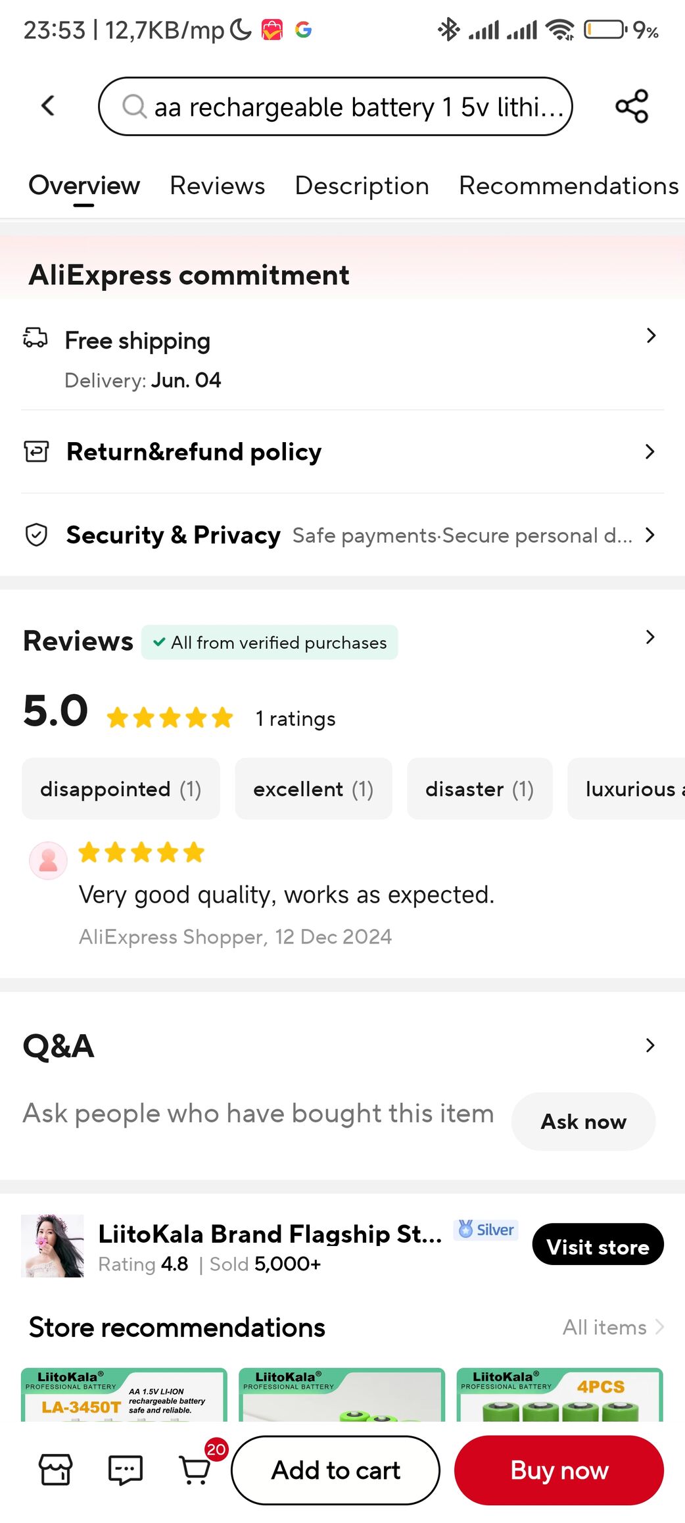
Task: Tap the Security & Privacy shield icon
Action: click(x=36, y=535)
